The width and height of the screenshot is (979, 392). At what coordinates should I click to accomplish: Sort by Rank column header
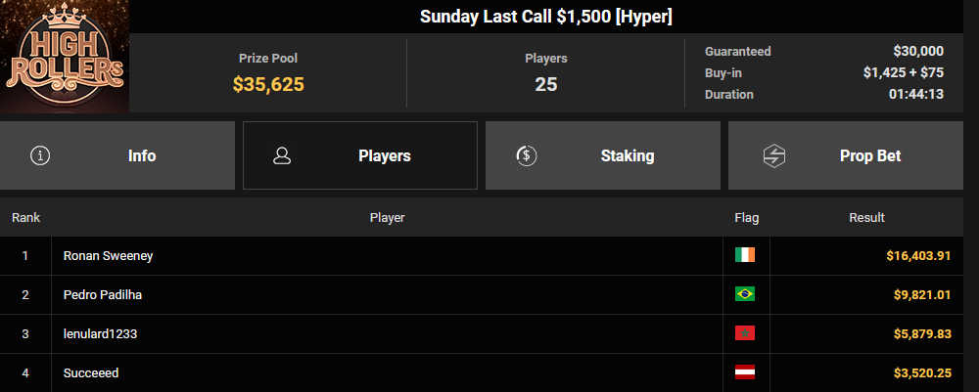[x=25, y=217]
